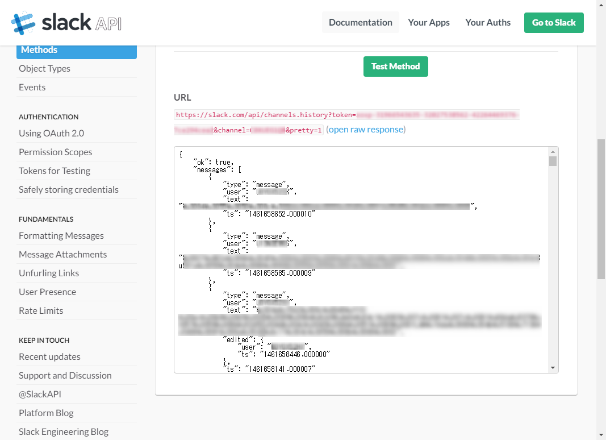Click the Test Method button
Screen dimensions: 606x440
pos(395,67)
